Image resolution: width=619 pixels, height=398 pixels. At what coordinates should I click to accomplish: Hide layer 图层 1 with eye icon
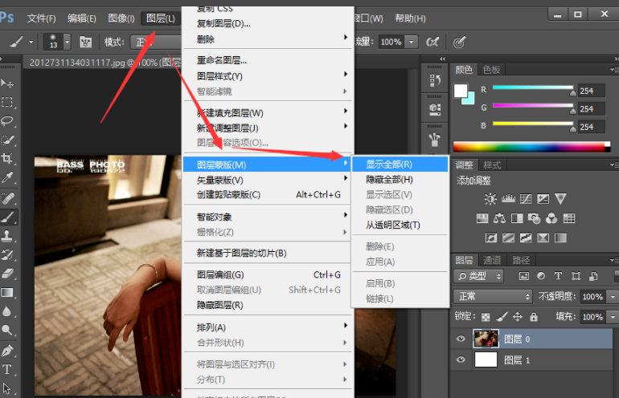[461, 359]
